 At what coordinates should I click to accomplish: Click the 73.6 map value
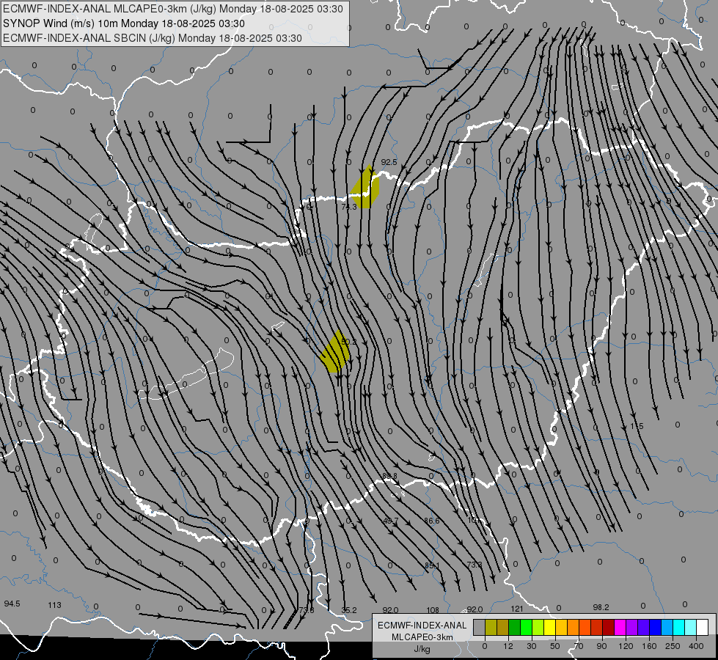[307, 610]
